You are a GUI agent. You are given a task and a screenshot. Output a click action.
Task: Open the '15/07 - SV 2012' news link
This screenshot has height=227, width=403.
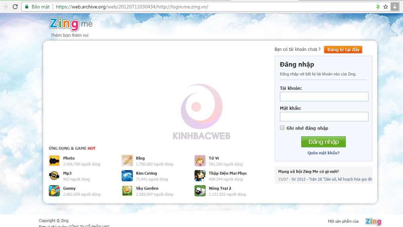pos(325,179)
